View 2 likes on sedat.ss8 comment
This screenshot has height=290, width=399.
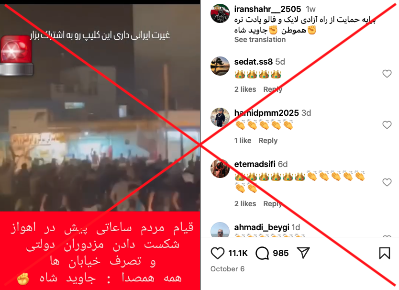click(245, 89)
